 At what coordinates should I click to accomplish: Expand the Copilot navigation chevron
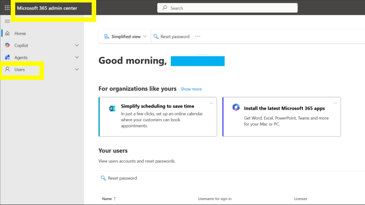click(77, 46)
